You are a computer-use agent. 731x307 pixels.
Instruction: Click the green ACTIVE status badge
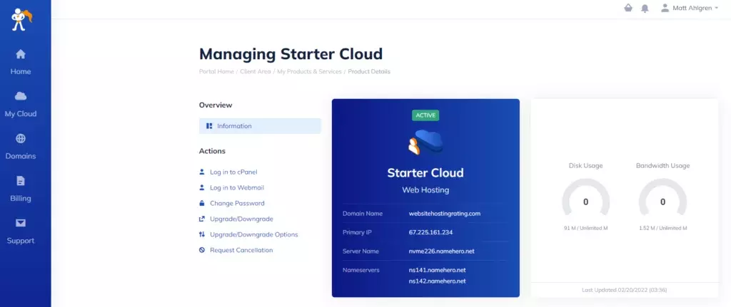[x=425, y=115]
